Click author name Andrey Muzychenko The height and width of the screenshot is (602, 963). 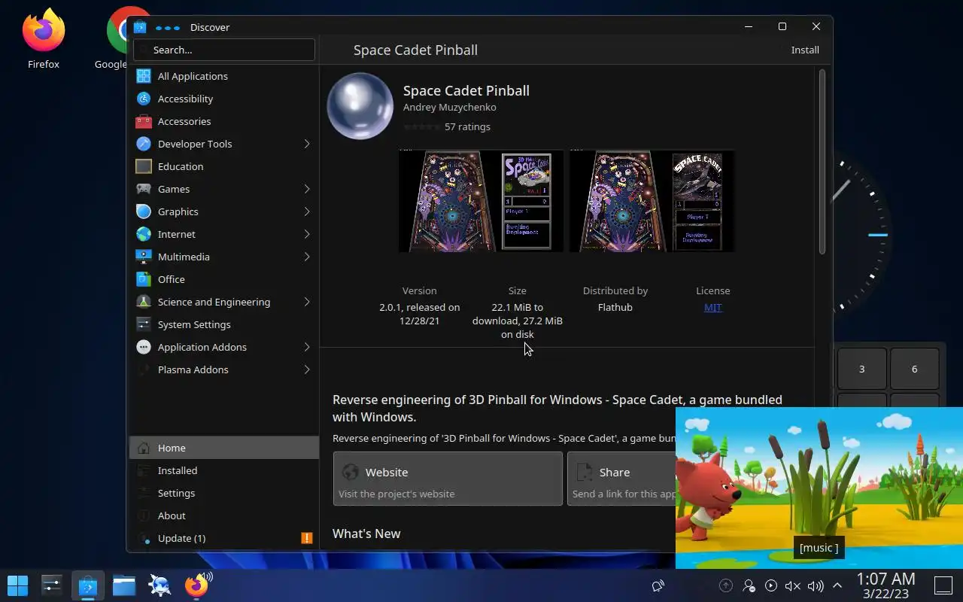coord(450,107)
